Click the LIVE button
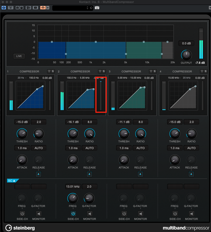This screenshot has width=211, height=232. click(x=19, y=56)
